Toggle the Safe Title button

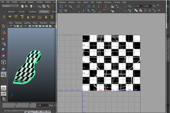click(50, 26)
